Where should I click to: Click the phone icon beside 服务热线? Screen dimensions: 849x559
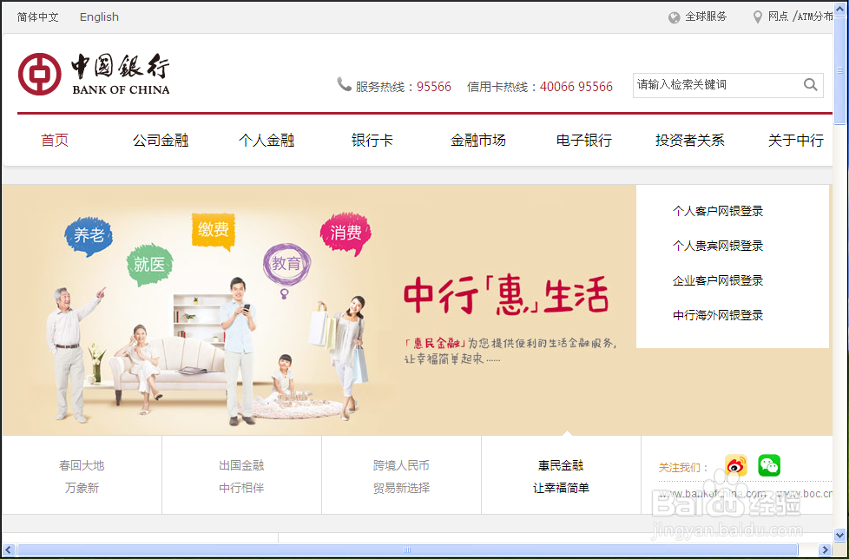point(345,84)
